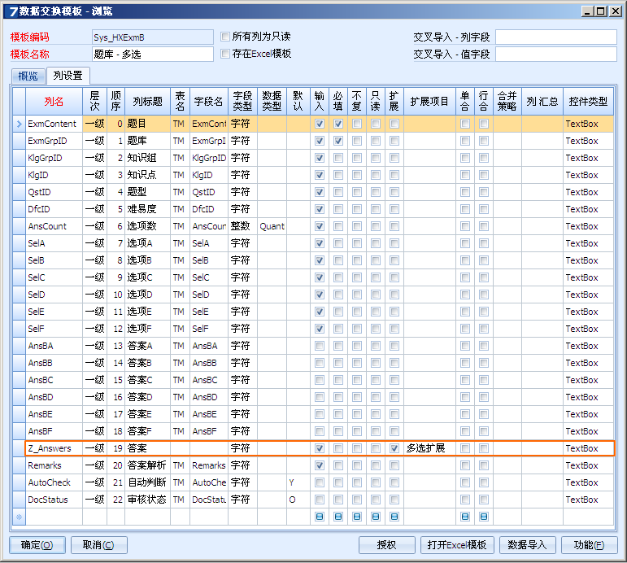Open the 字段类型 cell of the AnsCount row
The image size is (627, 563).
click(242, 226)
